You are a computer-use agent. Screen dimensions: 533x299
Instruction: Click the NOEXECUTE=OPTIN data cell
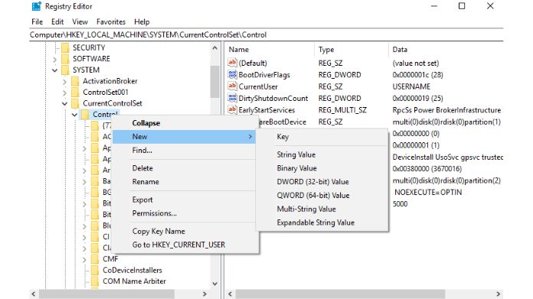tap(428, 193)
